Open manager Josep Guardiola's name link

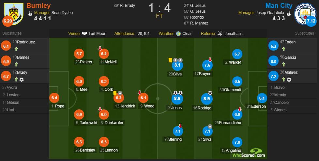(270, 13)
